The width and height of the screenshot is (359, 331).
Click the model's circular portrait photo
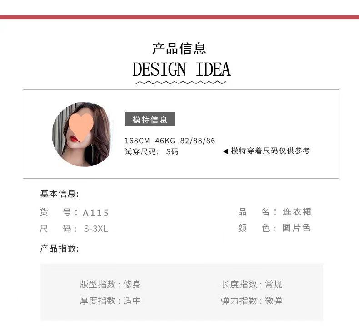coord(81,134)
